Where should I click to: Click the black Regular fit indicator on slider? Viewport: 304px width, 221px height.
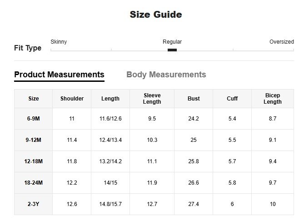172,50
